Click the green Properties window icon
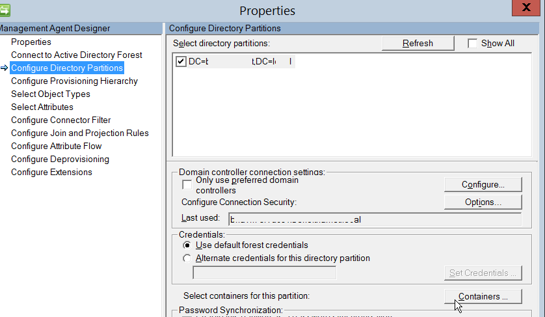This screenshot has height=317, width=545. tap(5, 10)
